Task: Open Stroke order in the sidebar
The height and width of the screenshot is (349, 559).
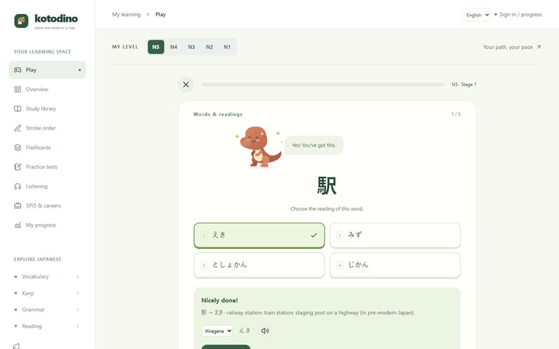Action: (x=47, y=128)
